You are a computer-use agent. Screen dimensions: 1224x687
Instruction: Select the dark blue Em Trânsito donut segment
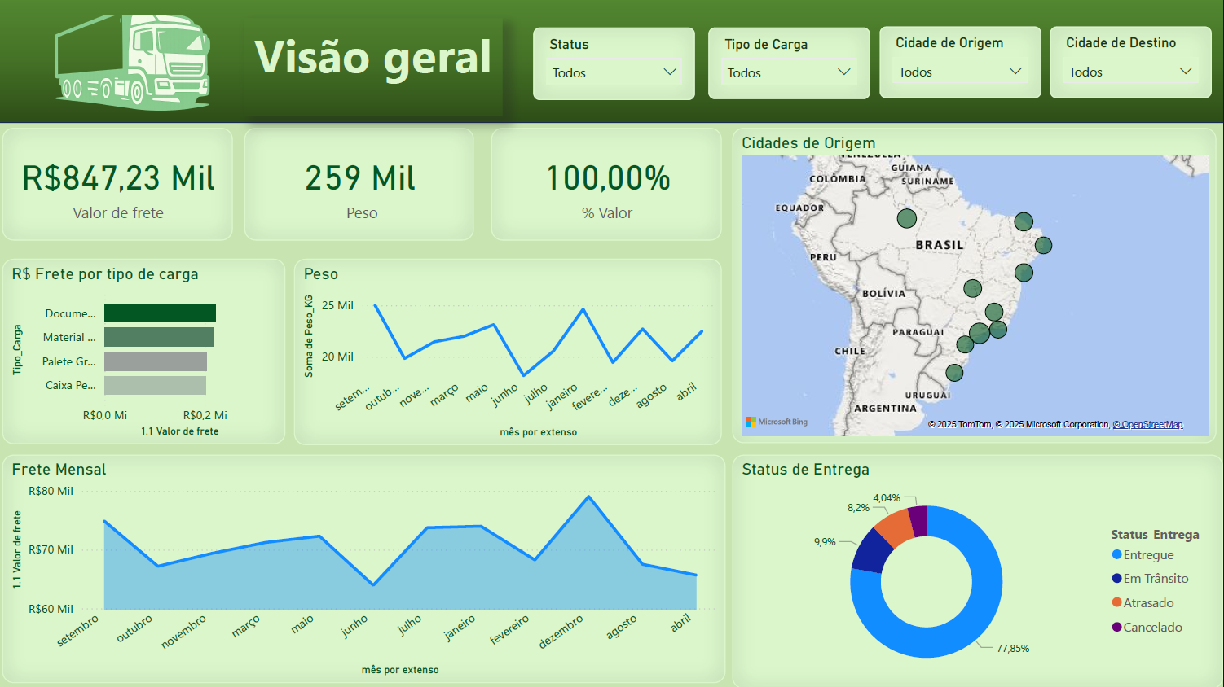click(x=865, y=554)
